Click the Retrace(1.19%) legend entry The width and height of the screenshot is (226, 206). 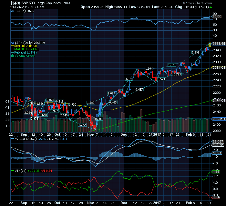(24, 53)
